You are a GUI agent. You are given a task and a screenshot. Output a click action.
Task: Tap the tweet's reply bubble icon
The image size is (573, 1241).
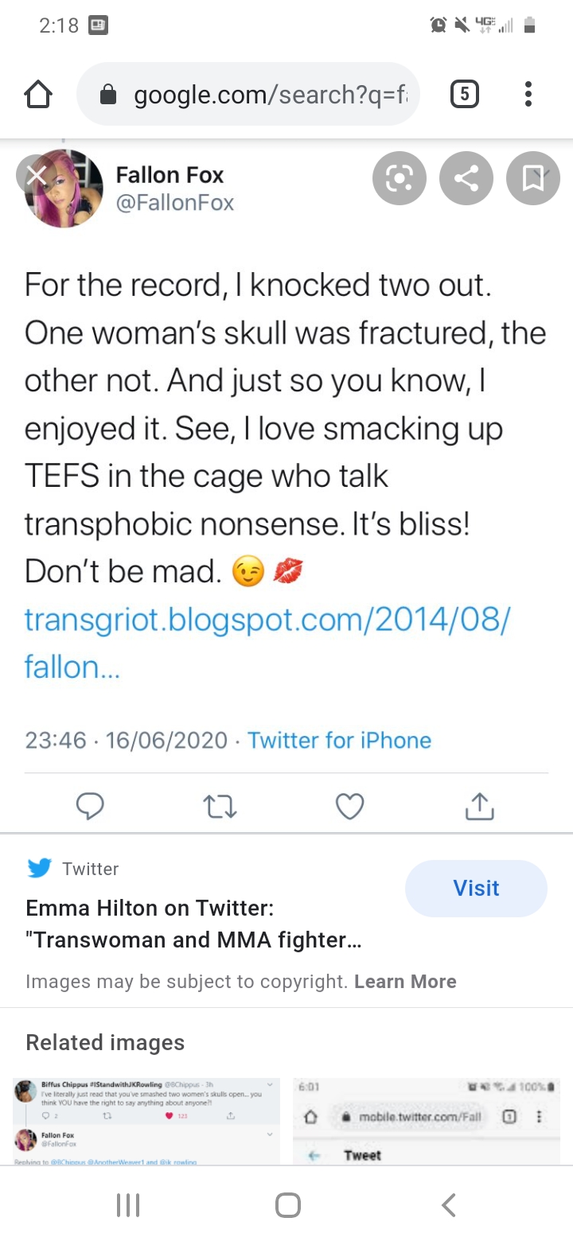coord(90,807)
